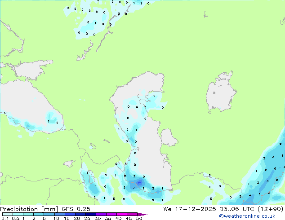Click the legend label "0.1"
Viewport: 285px width, 220px height.
(5, 218)
